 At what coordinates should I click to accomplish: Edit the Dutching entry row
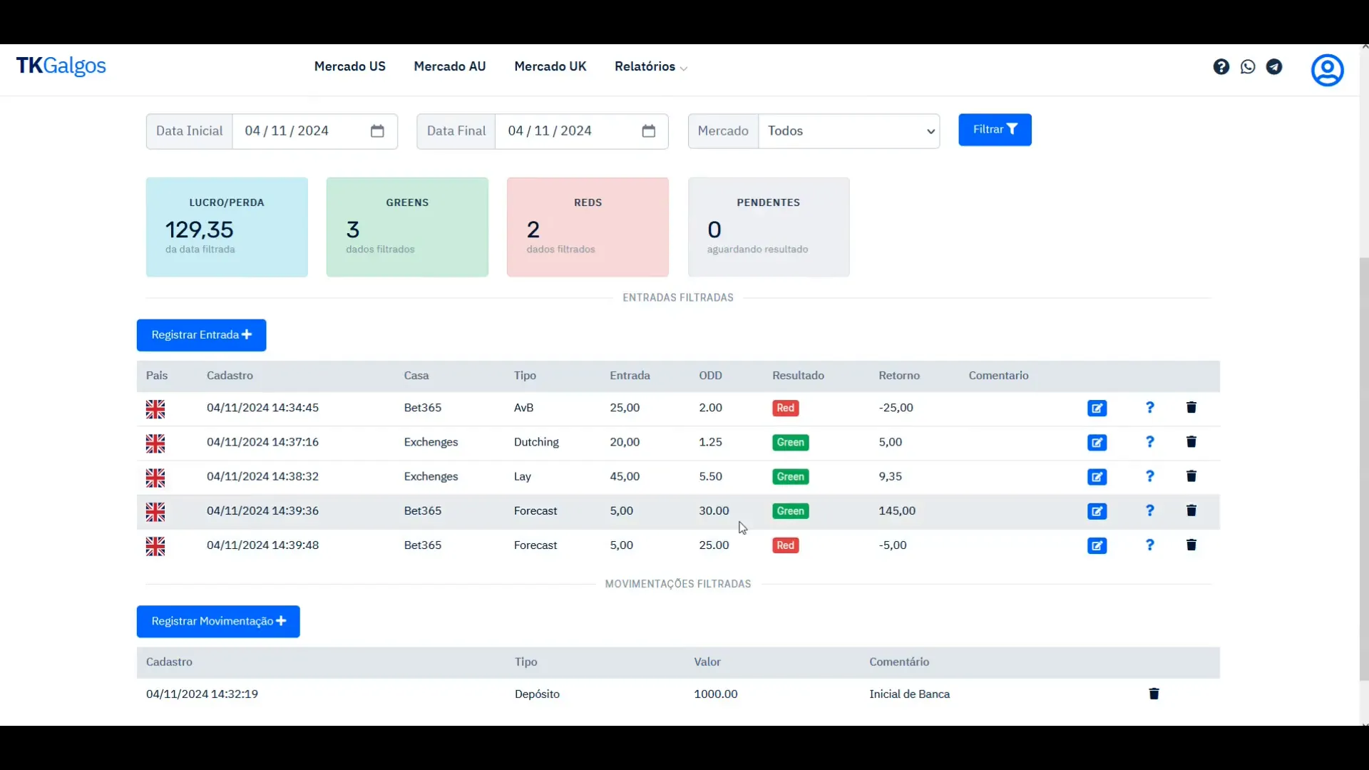tap(1097, 443)
